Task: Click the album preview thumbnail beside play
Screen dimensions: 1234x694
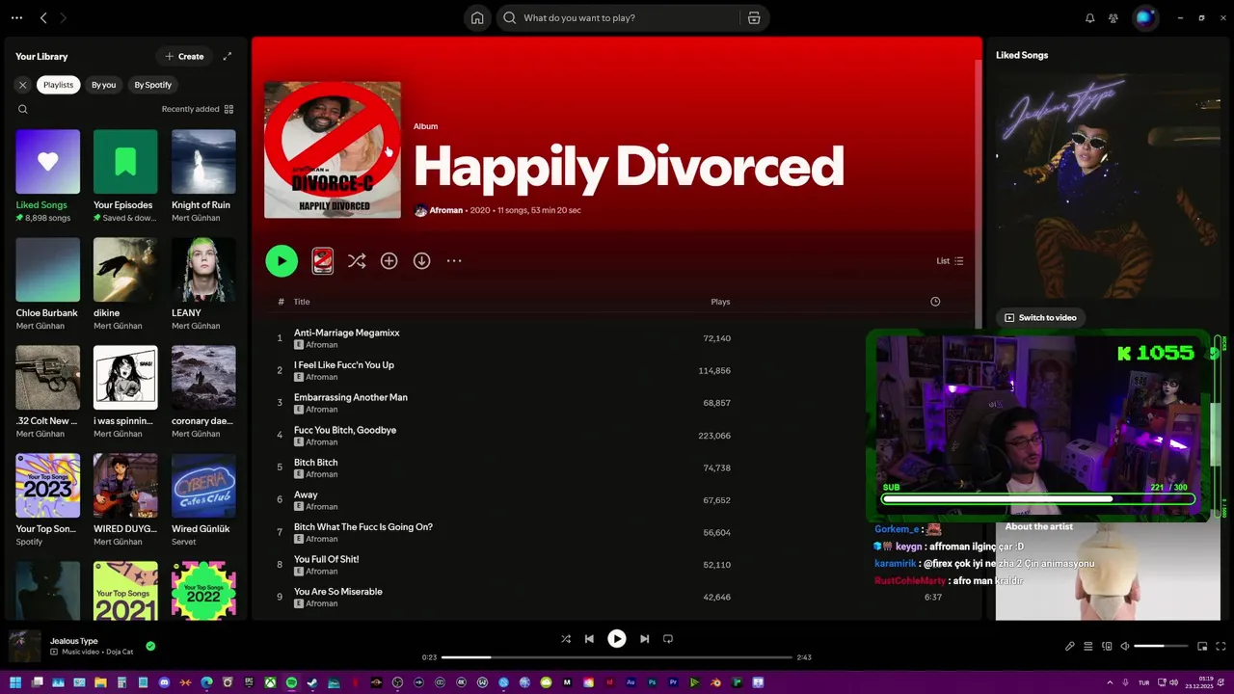Action: [323, 260]
